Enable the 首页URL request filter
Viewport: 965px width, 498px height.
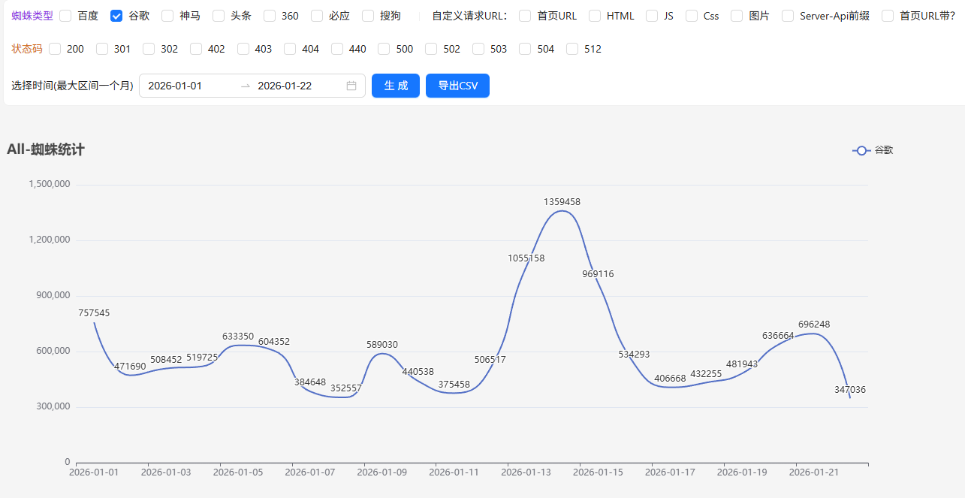(523, 15)
